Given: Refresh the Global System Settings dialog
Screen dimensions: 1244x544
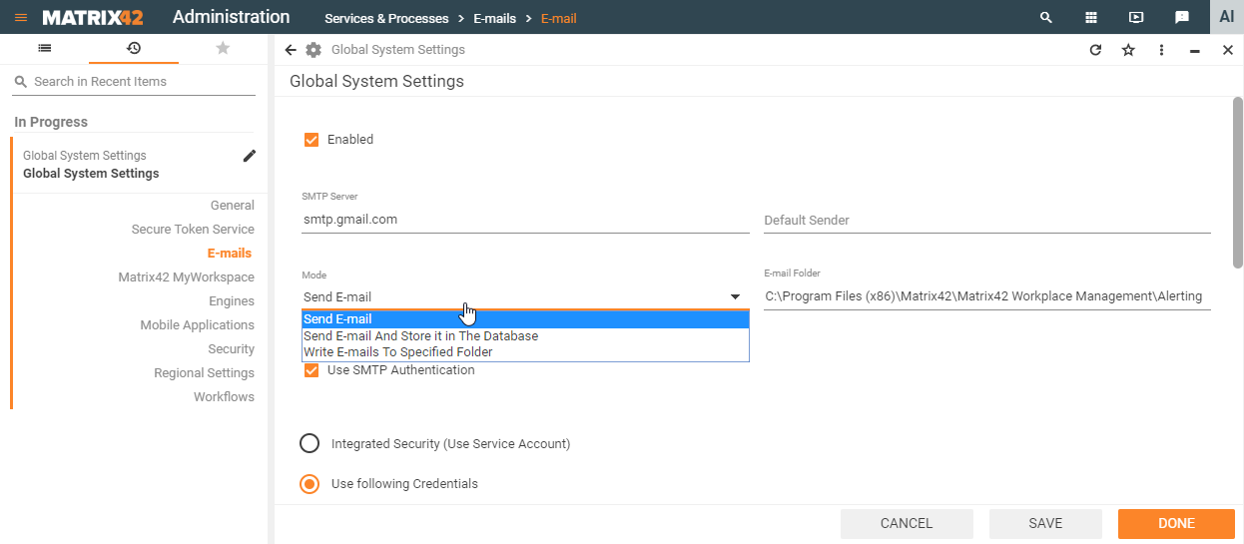Looking at the screenshot, I should click(1095, 50).
